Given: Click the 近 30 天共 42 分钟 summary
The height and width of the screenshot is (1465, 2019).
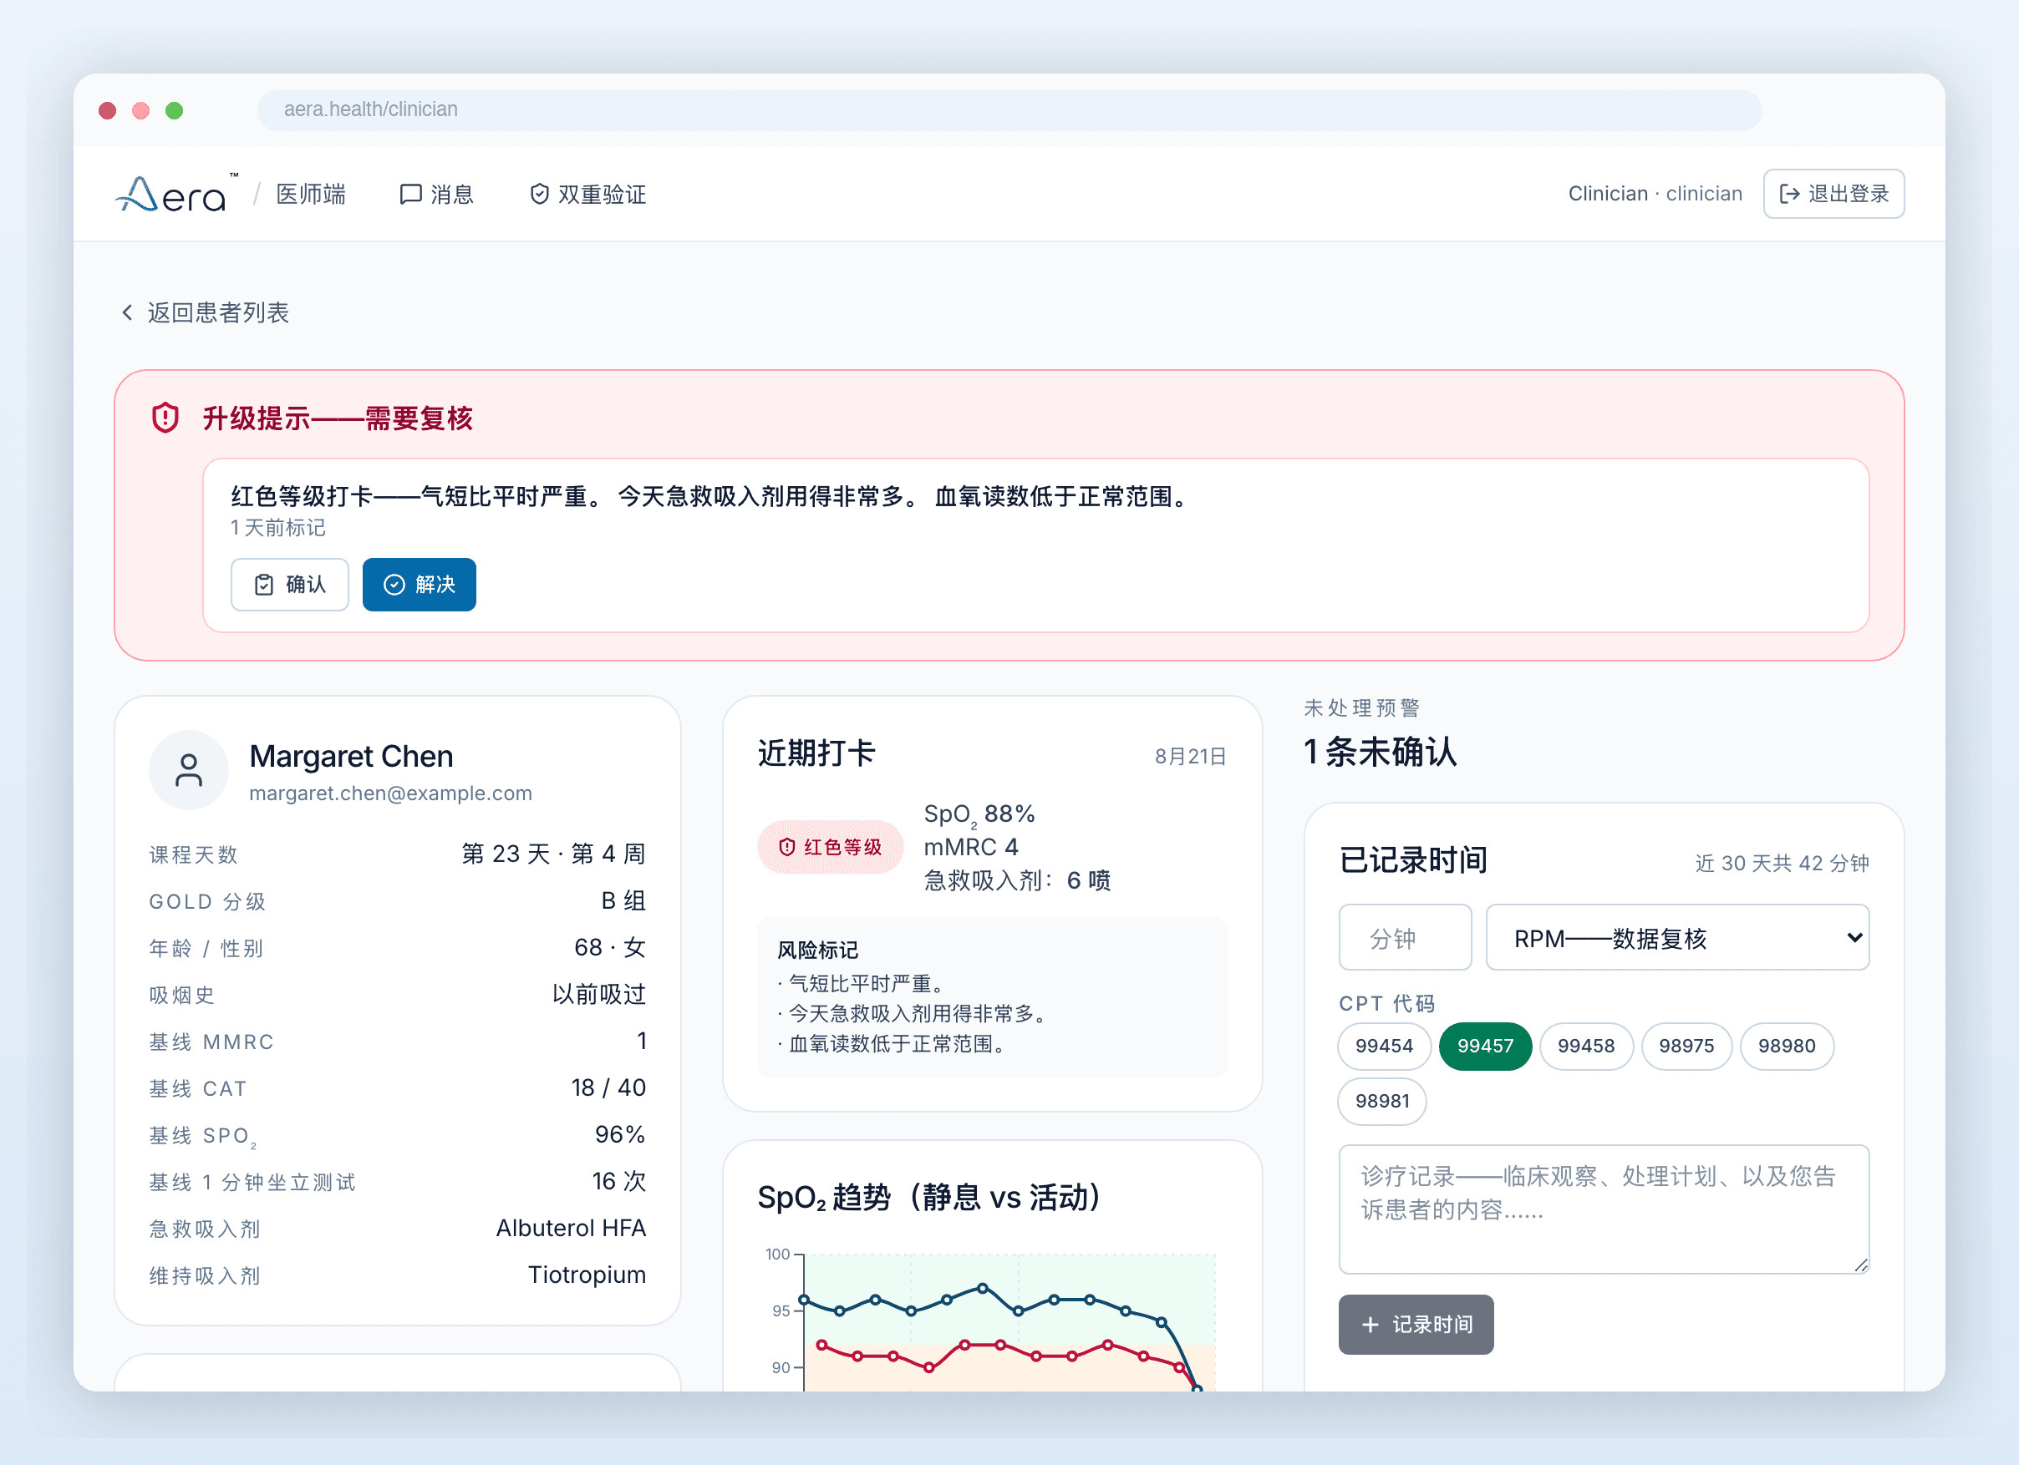Looking at the screenshot, I should (x=1782, y=863).
